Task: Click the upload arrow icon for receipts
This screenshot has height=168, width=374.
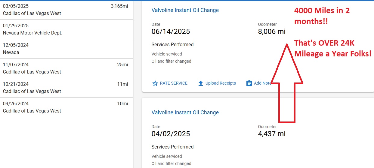Action: pyautogui.click(x=201, y=83)
